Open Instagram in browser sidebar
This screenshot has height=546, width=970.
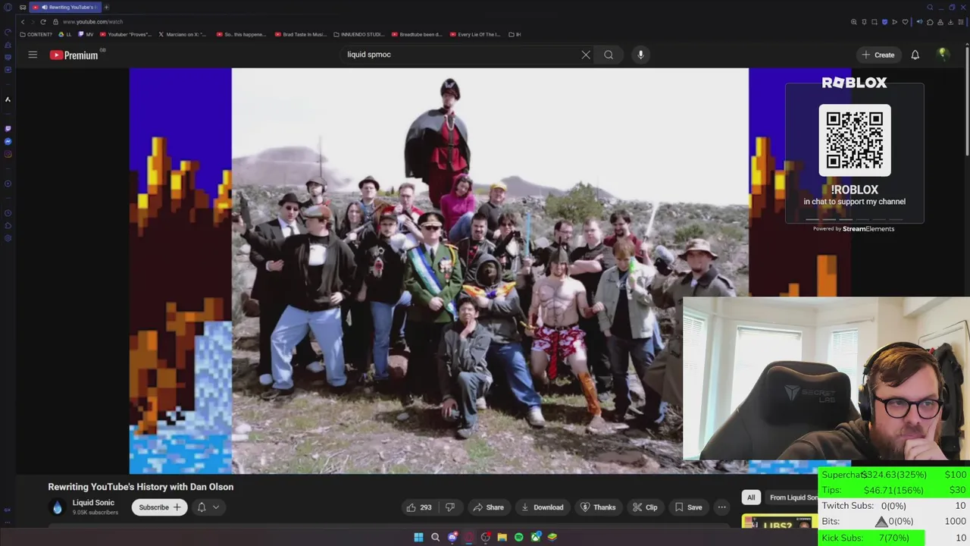[x=8, y=155]
